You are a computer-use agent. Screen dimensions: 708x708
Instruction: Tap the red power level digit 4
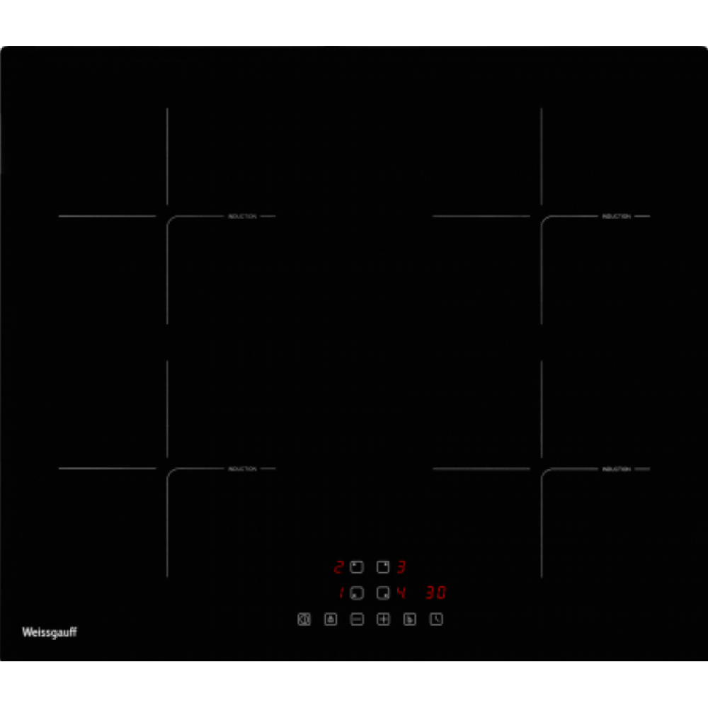point(401,593)
